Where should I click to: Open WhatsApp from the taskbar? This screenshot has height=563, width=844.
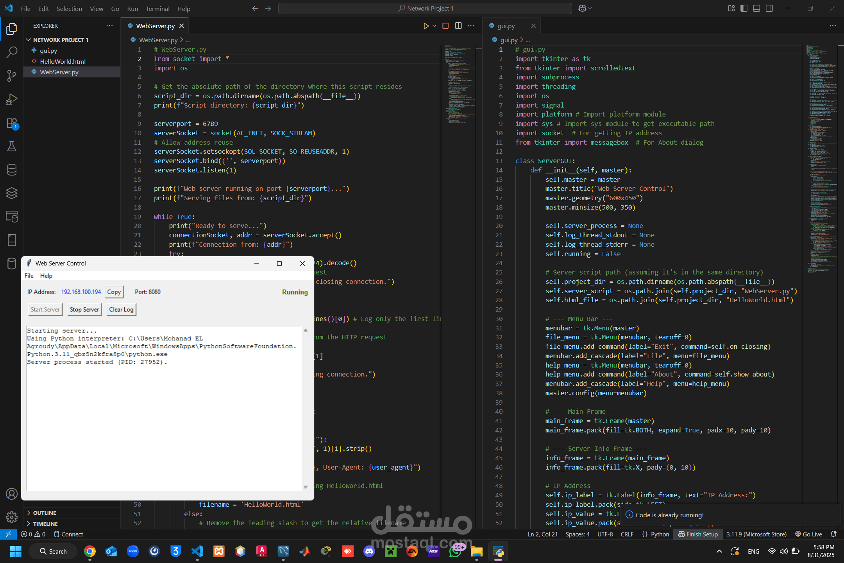pyautogui.click(x=455, y=551)
